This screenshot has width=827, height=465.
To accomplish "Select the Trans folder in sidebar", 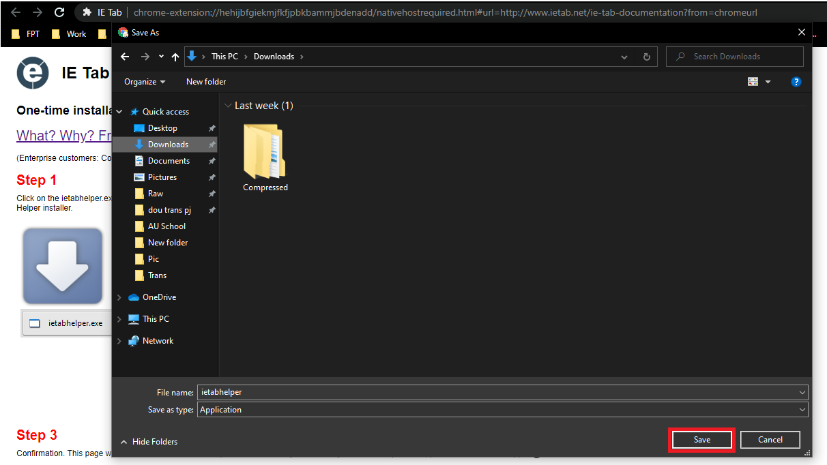I will point(157,275).
